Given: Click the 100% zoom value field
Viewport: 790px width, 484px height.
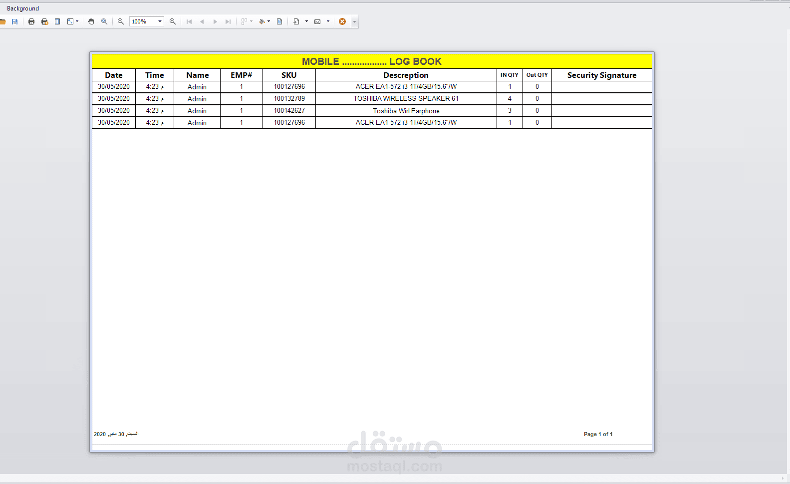Looking at the screenshot, I should (143, 21).
